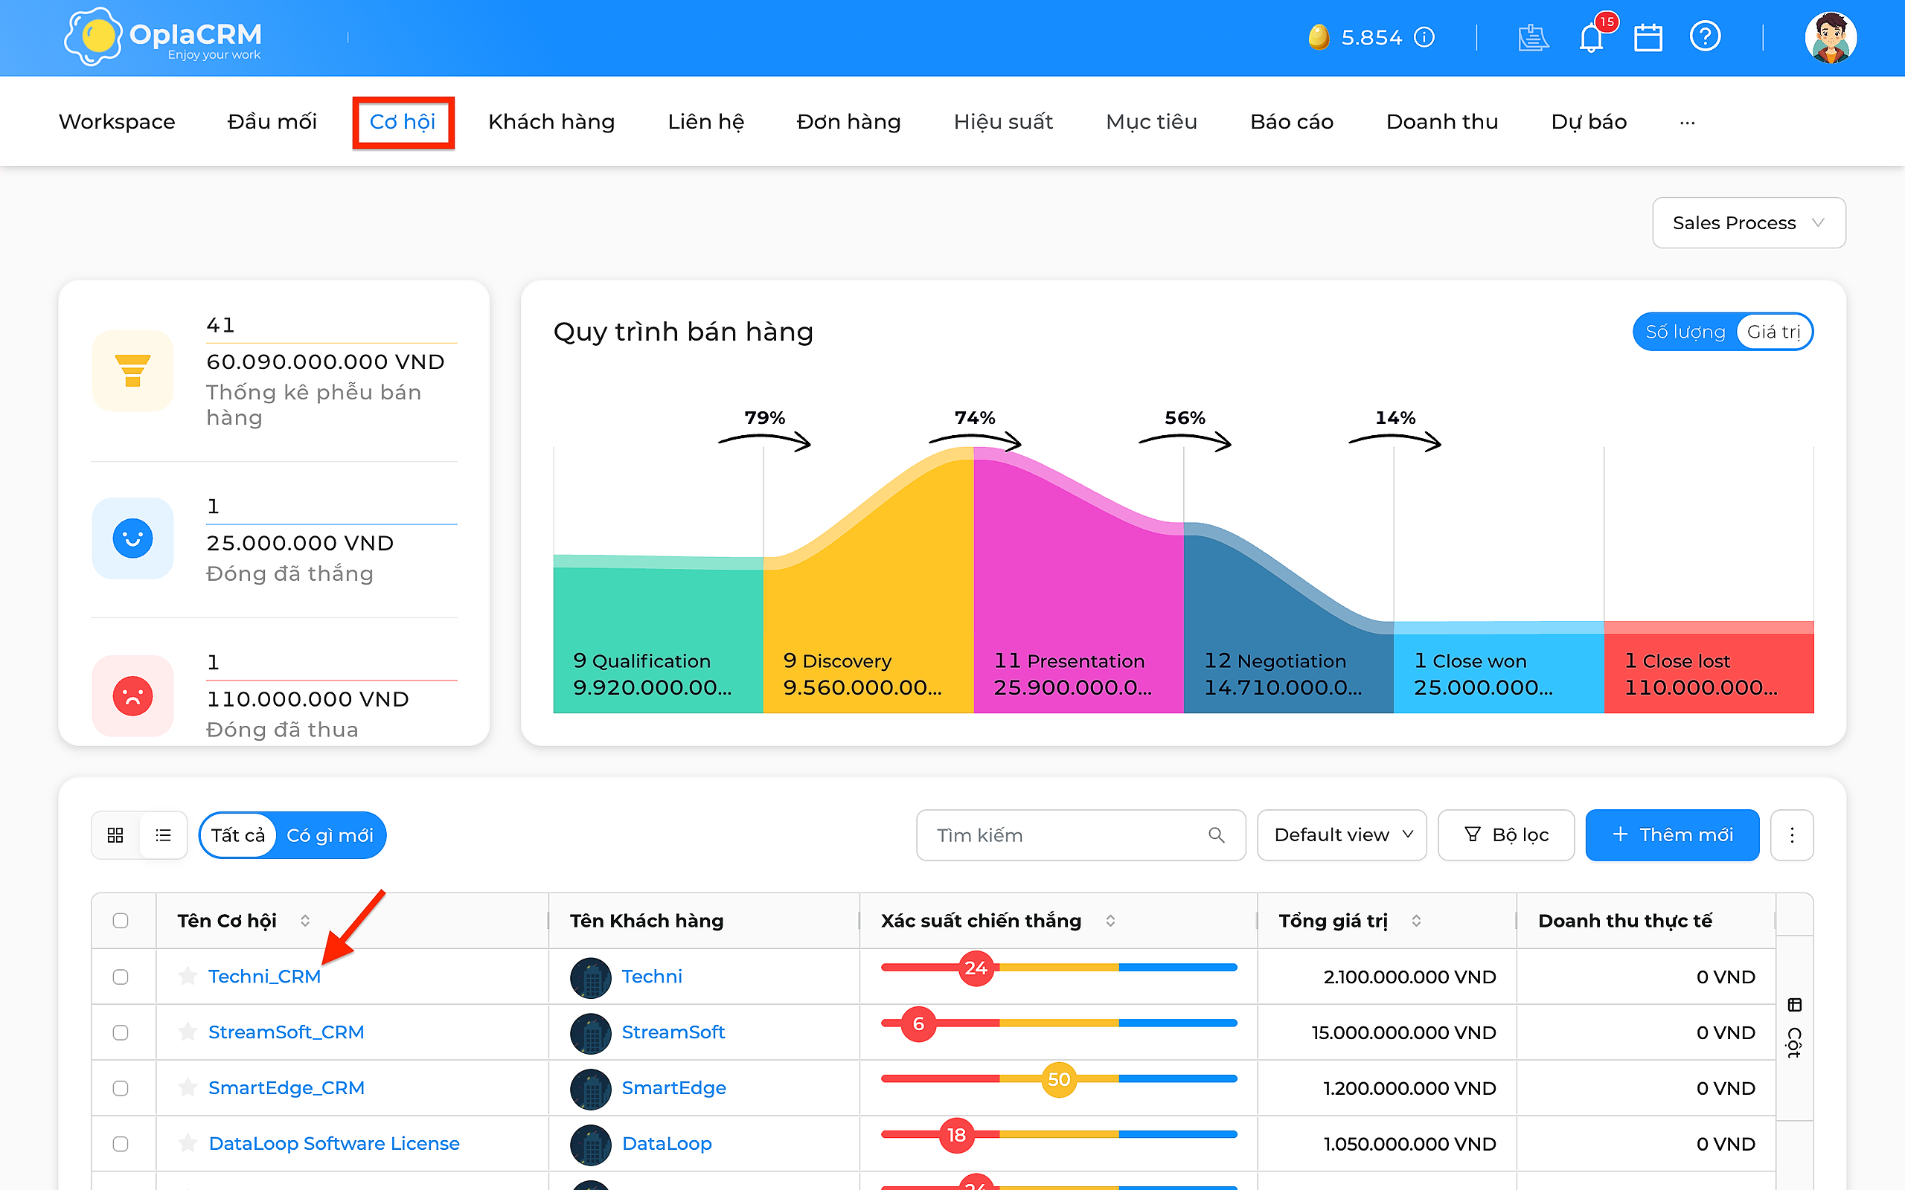1905x1190 pixels.
Task: Sort by Xác suất chiến thắng arrows
Action: point(1110,921)
